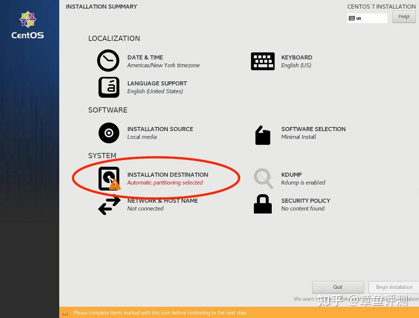Click the Begin Installation button

point(394,287)
